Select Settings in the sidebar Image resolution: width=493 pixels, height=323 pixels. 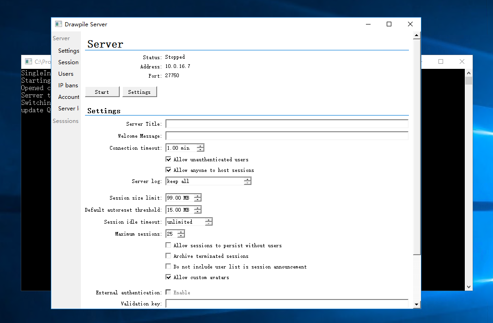(68, 51)
